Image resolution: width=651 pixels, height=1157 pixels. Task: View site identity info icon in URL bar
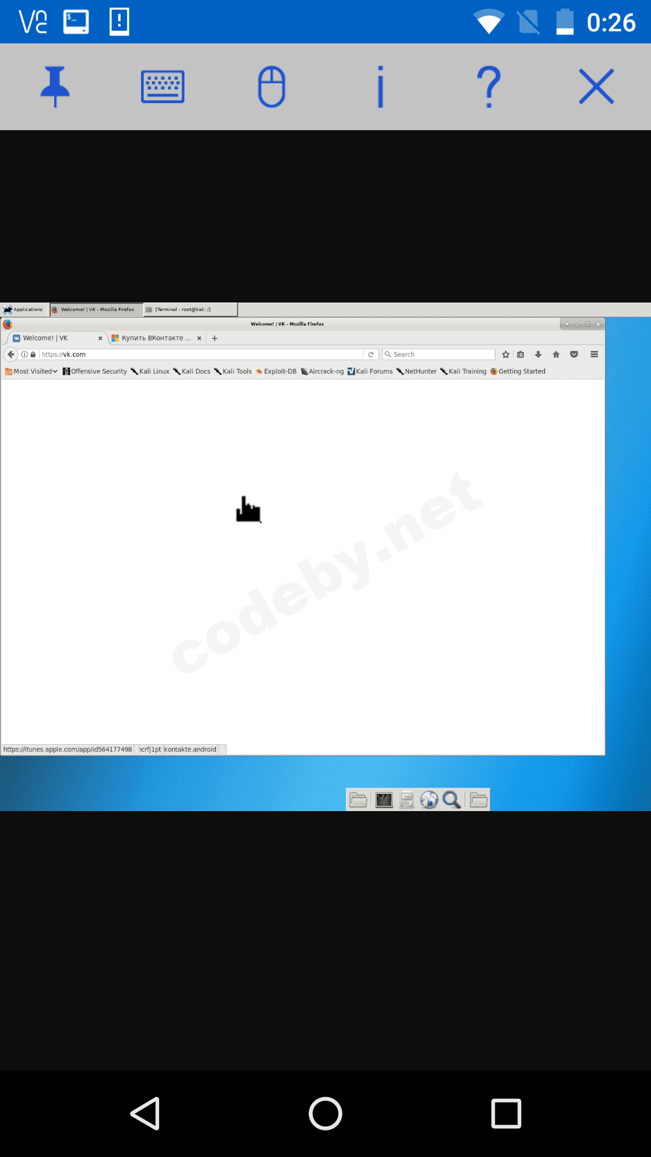pyautogui.click(x=25, y=354)
